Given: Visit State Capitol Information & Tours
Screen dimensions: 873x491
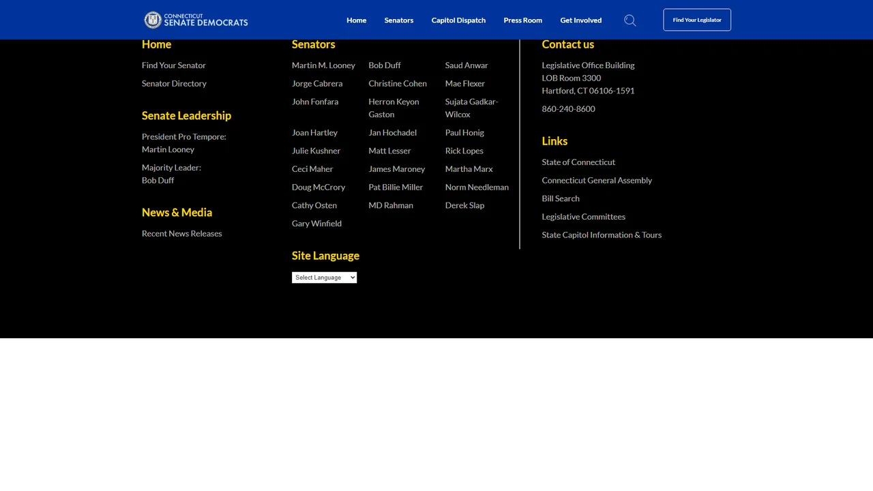Looking at the screenshot, I should [x=602, y=235].
